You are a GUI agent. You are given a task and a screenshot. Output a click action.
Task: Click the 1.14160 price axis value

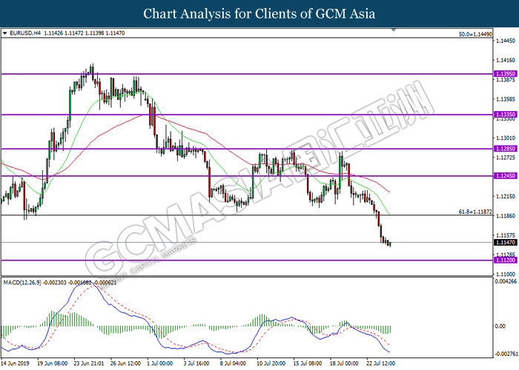(x=506, y=60)
